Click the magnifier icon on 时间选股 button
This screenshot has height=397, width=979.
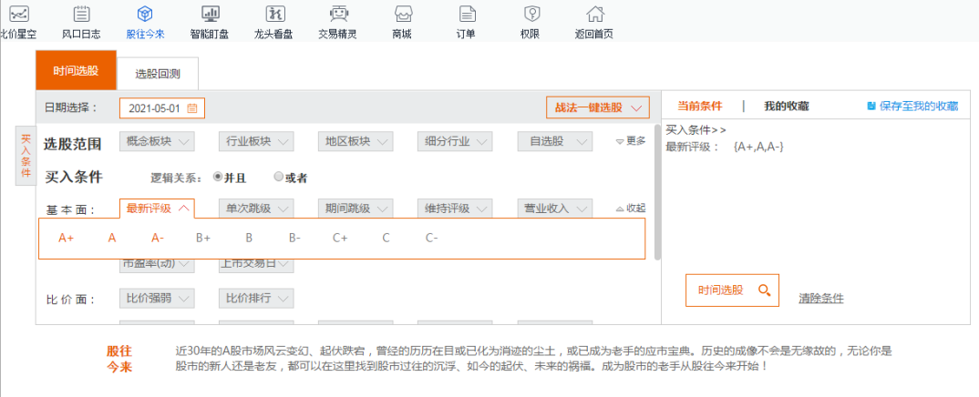pos(764,290)
